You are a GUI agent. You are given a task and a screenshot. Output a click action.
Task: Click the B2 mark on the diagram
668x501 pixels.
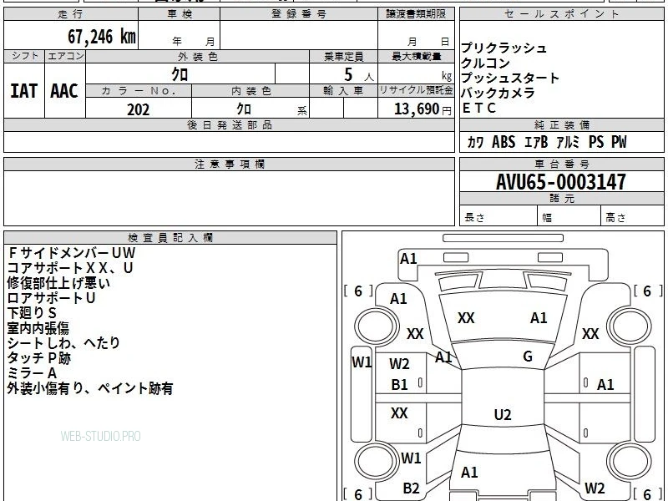[x=411, y=488]
